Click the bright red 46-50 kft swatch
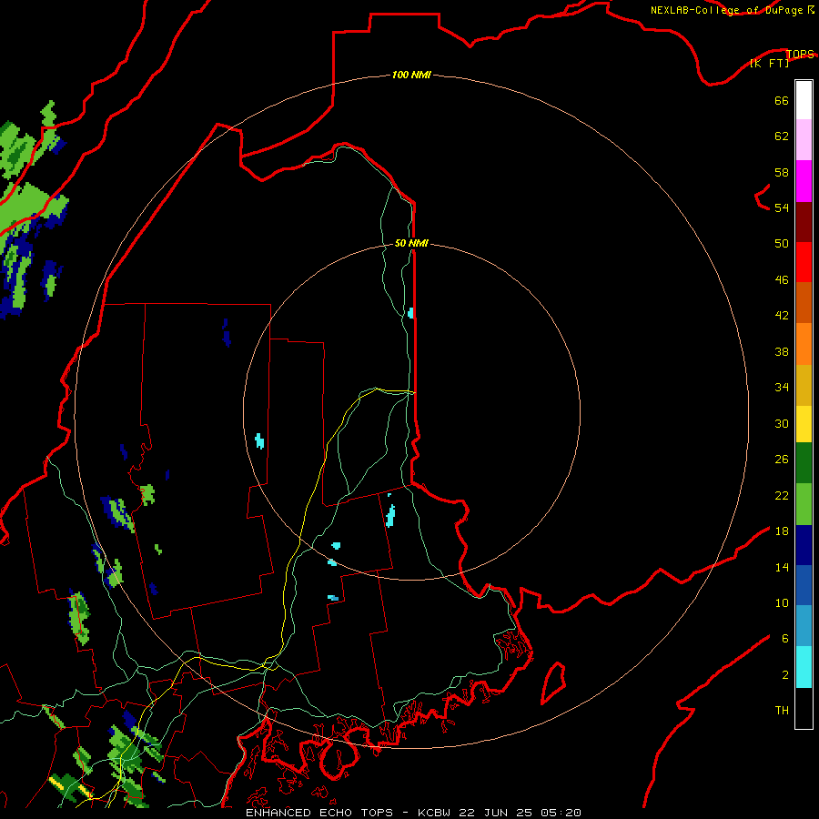 (x=804, y=262)
